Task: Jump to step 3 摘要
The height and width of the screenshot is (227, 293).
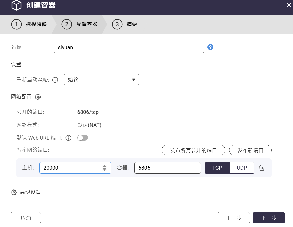Action: (x=125, y=24)
